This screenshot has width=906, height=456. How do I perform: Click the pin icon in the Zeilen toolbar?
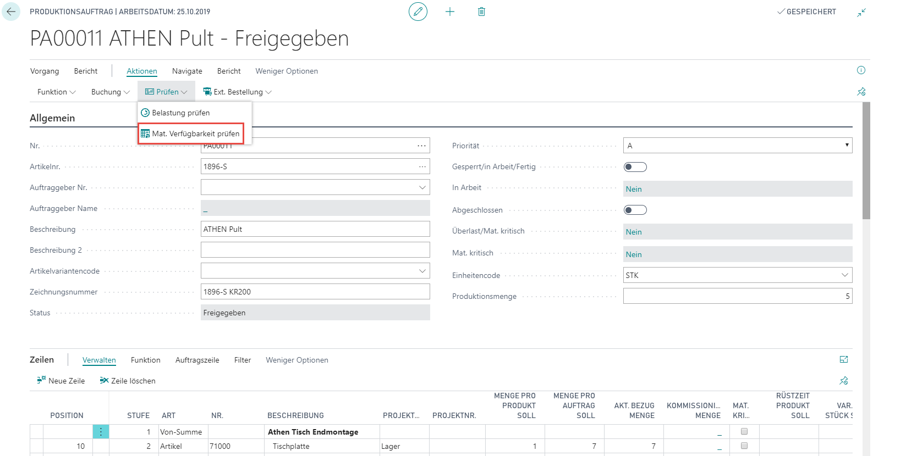point(844,380)
